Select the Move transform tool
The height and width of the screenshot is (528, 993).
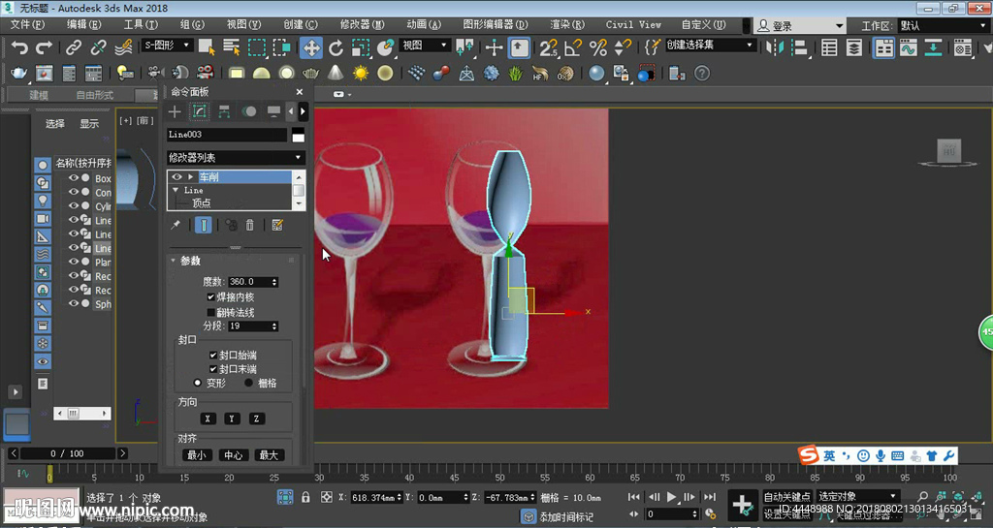tap(311, 47)
